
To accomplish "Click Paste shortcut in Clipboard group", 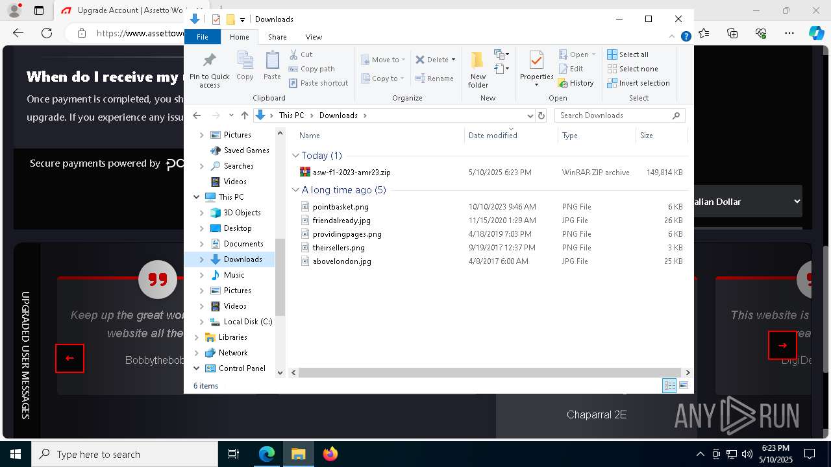I will tap(319, 83).
